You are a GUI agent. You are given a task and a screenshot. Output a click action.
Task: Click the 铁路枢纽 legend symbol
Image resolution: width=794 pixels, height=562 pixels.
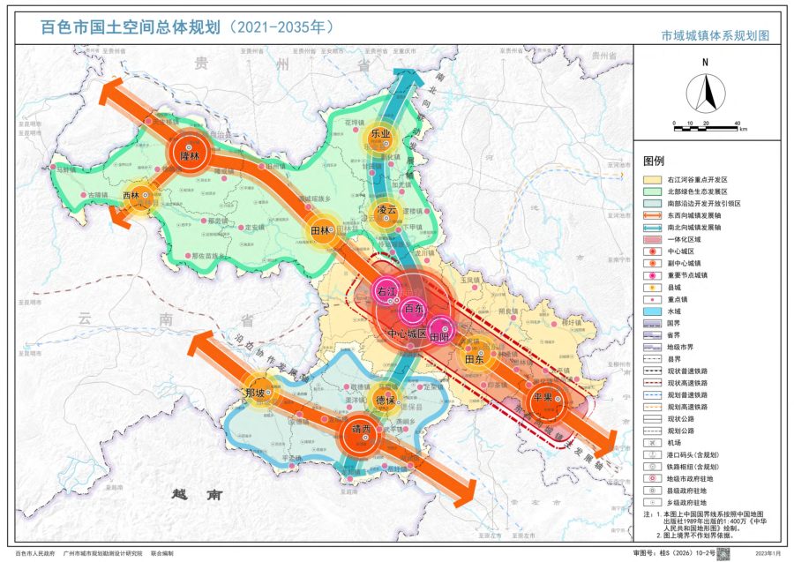tap(652, 467)
